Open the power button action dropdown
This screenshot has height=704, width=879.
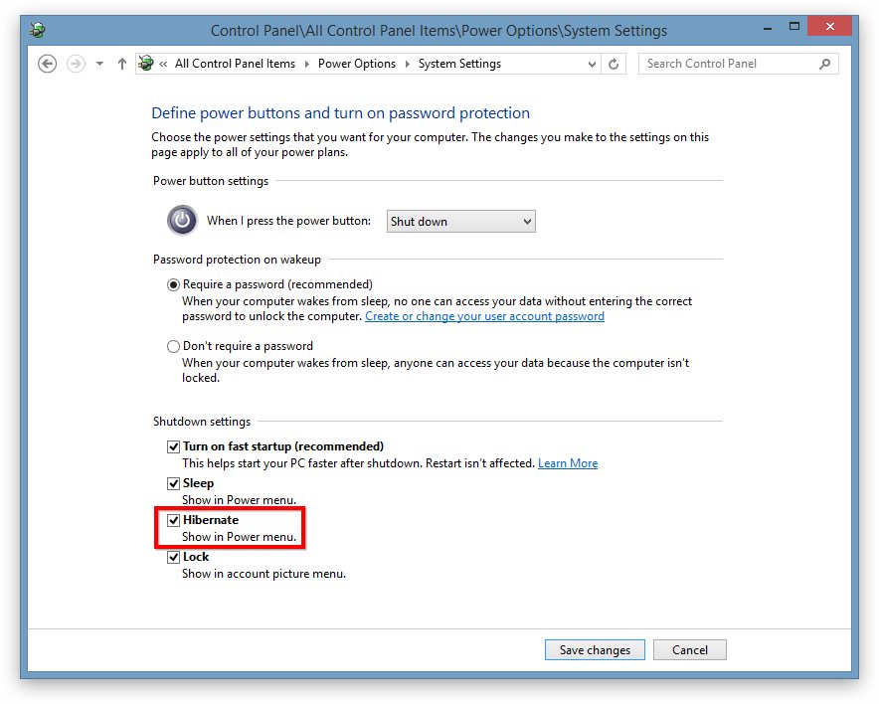pyautogui.click(x=460, y=222)
